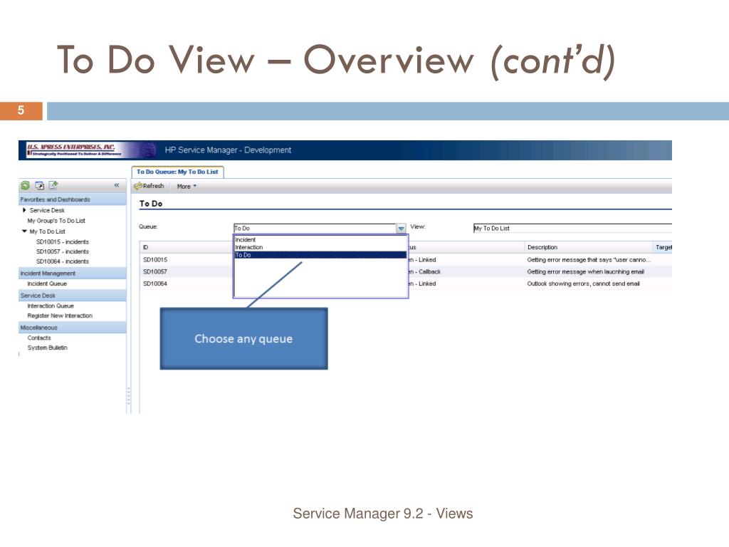This screenshot has width=729, height=547.
Task: Select the To Do Queue: My To Do List tab
Action: click(x=177, y=172)
